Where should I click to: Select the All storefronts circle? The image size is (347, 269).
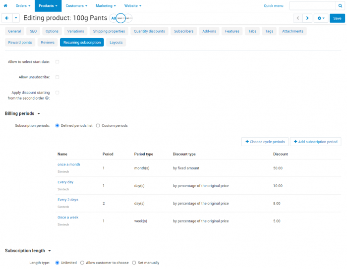pyautogui.click(x=114, y=18)
